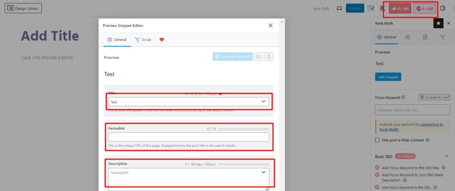Click help icon for 'Use Focus Keyword in the URL'
Image resolution: width=455 pixels, height=191 pixels.
click(435, 187)
